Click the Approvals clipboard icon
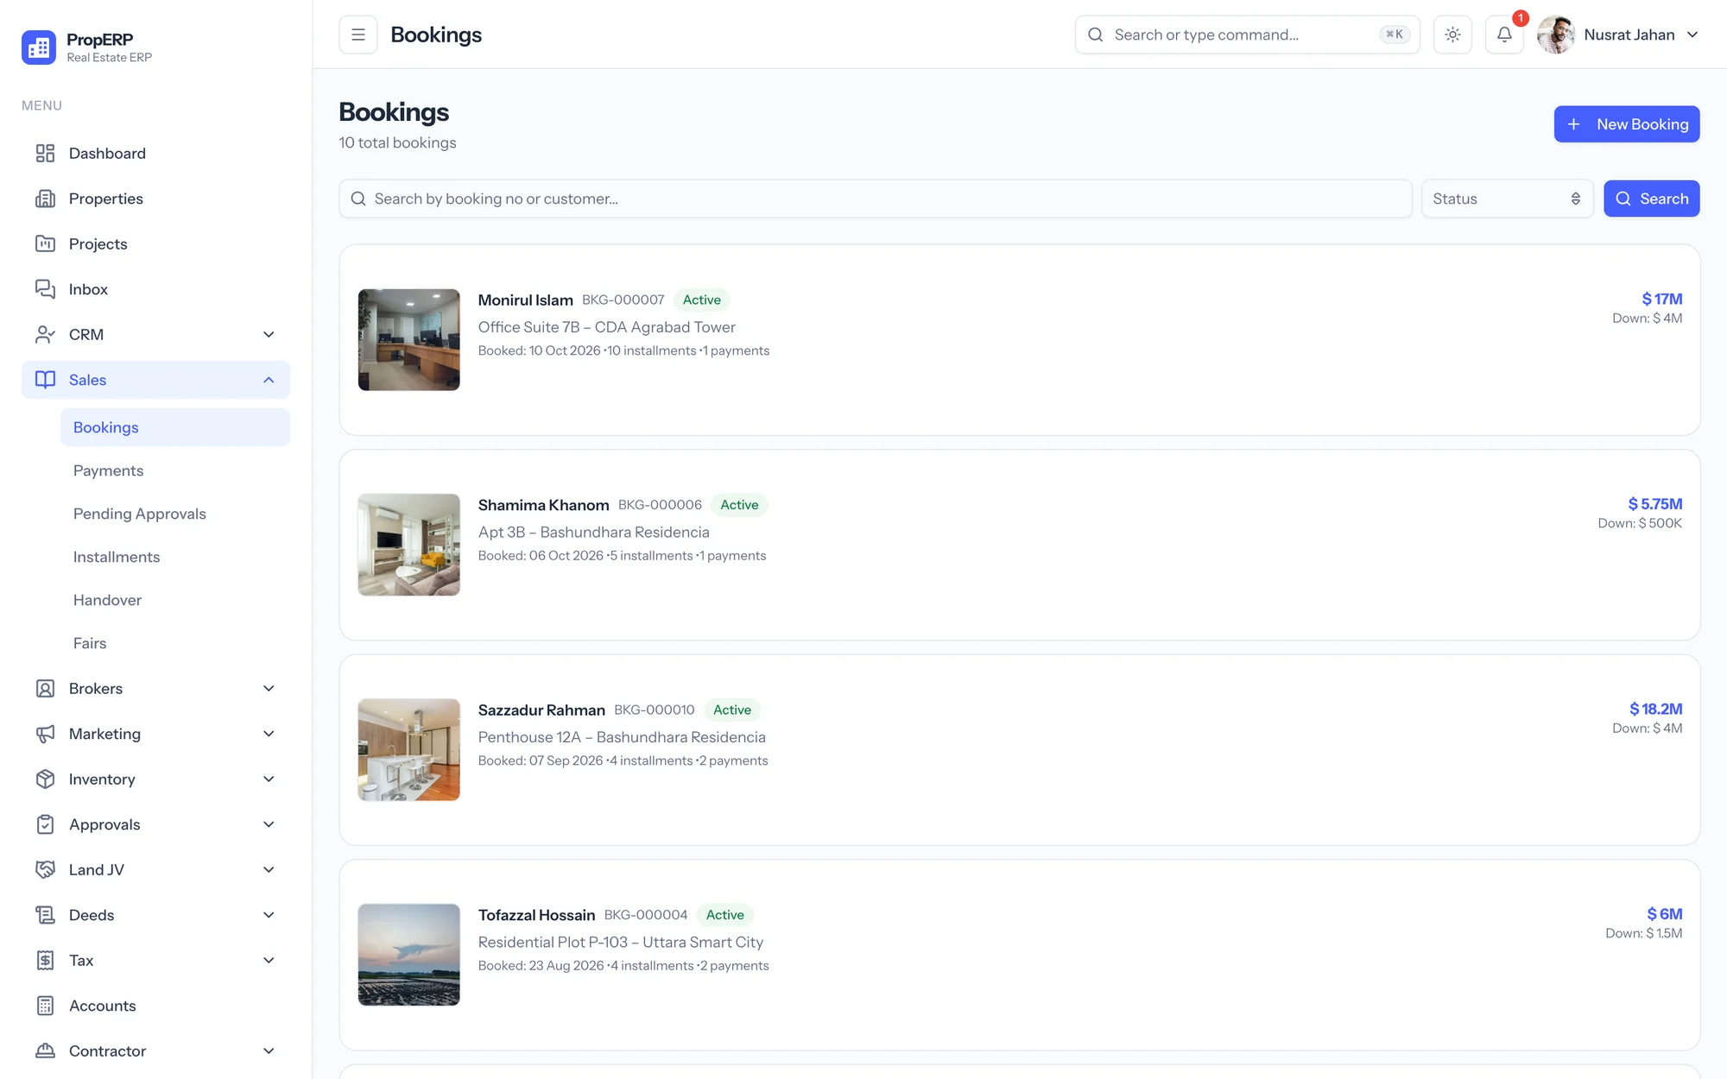Screen dimensions: 1727x1079 45,824
